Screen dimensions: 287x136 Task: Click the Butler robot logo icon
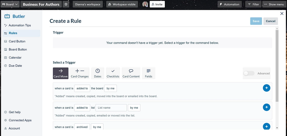pyautogui.click(x=7, y=16)
